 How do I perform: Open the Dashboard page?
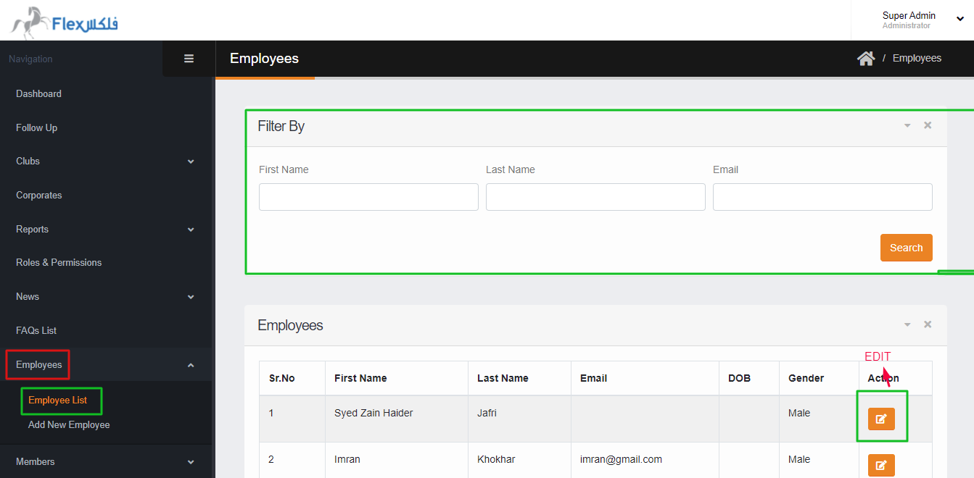38,93
